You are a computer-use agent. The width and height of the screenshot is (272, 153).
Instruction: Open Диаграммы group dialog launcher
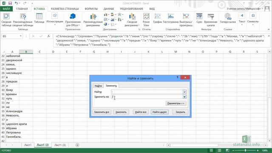[139, 29]
